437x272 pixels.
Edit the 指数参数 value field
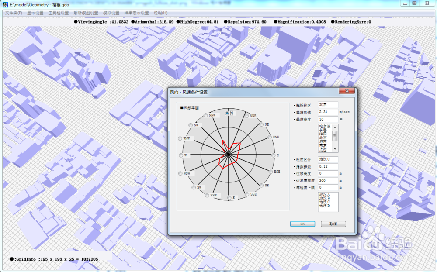coord(328,167)
